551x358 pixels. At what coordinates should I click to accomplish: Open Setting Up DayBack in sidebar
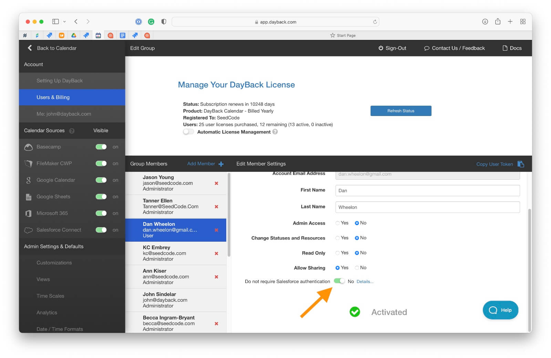click(72, 81)
